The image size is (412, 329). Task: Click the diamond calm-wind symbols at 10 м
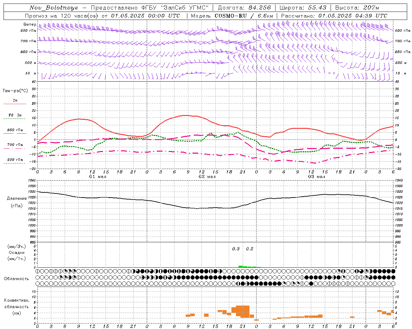pyautogui.click(x=332, y=73)
